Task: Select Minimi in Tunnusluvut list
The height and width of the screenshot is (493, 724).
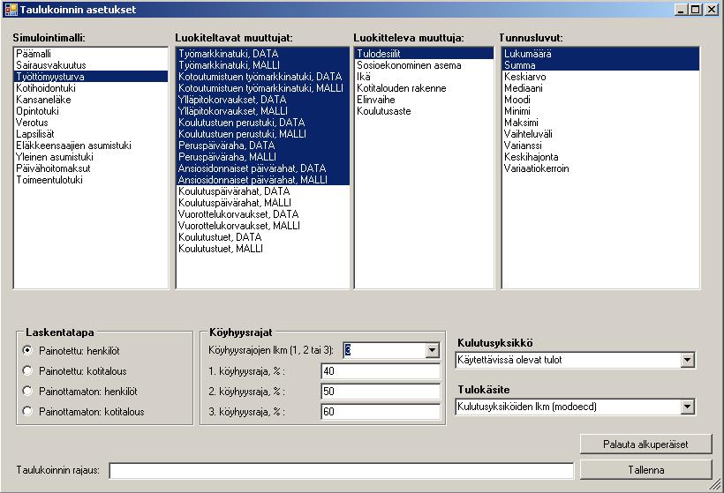Action: point(600,111)
